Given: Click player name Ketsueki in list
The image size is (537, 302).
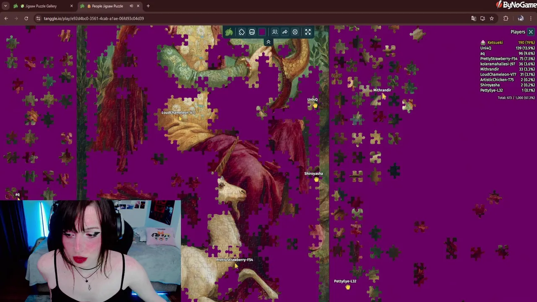Looking at the screenshot, I should pyautogui.click(x=495, y=42).
